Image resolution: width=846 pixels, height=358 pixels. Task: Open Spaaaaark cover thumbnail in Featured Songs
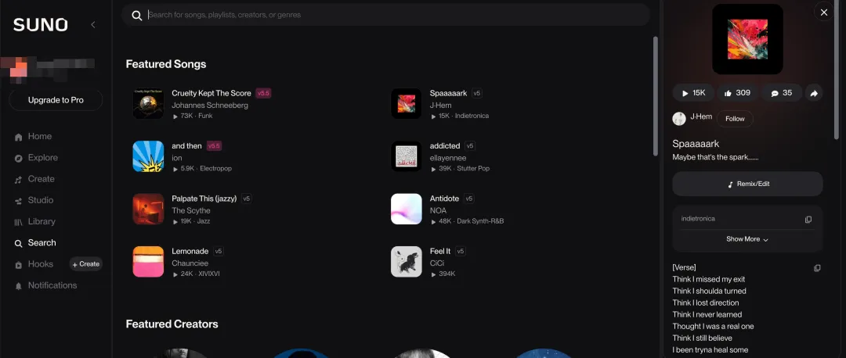point(407,103)
